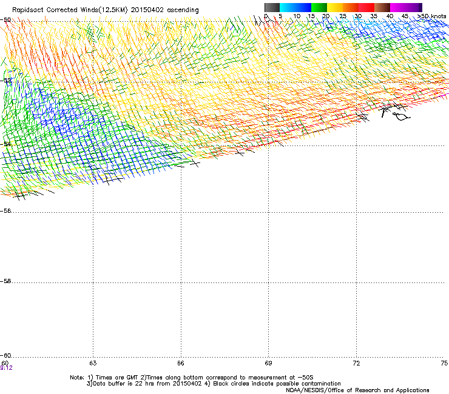Viewport: 449px width, 394px height.
Task: Click the '69' longitude axis label
Action: (x=268, y=363)
